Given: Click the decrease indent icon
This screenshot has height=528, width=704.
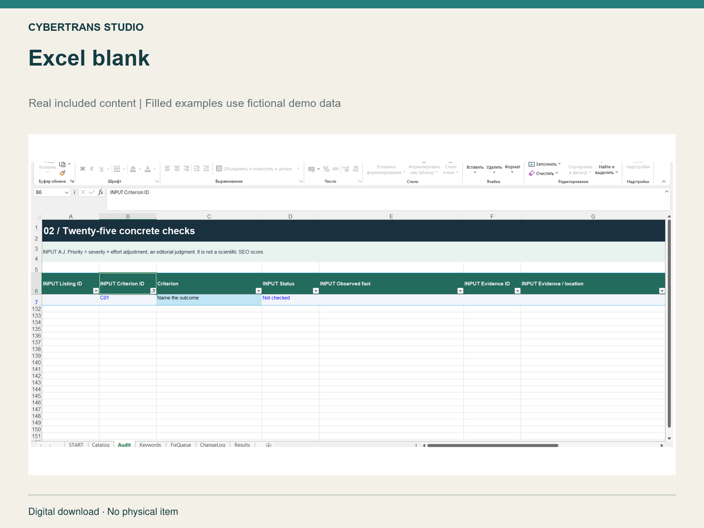Looking at the screenshot, I should click(197, 169).
